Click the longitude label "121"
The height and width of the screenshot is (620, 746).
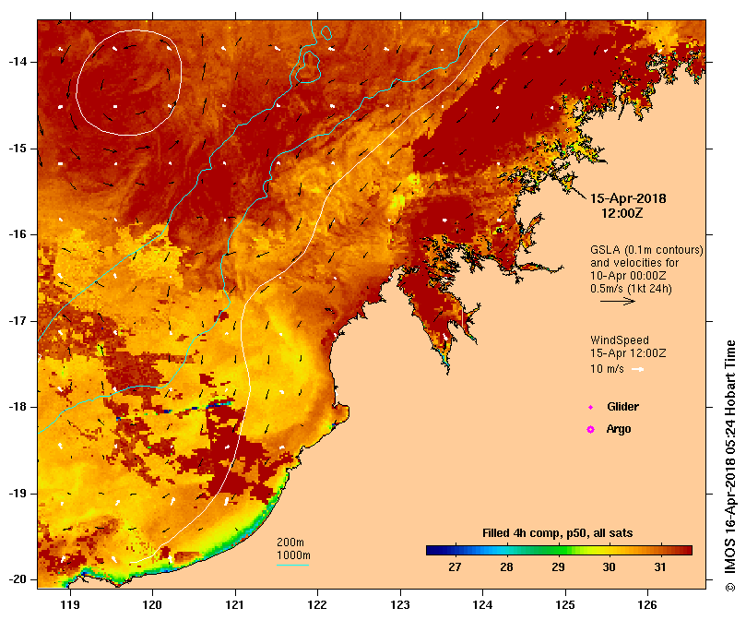coord(235,605)
